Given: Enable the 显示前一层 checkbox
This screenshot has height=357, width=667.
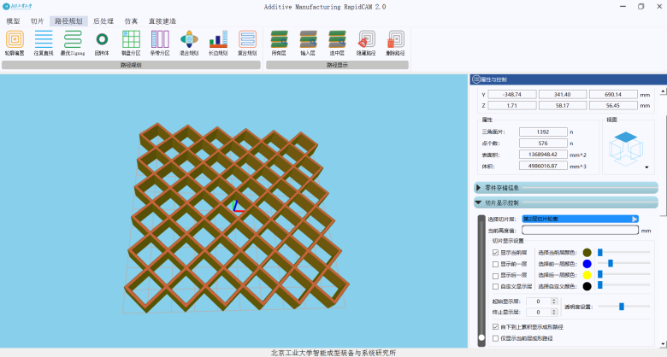Looking at the screenshot, I should pyautogui.click(x=496, y=264).
